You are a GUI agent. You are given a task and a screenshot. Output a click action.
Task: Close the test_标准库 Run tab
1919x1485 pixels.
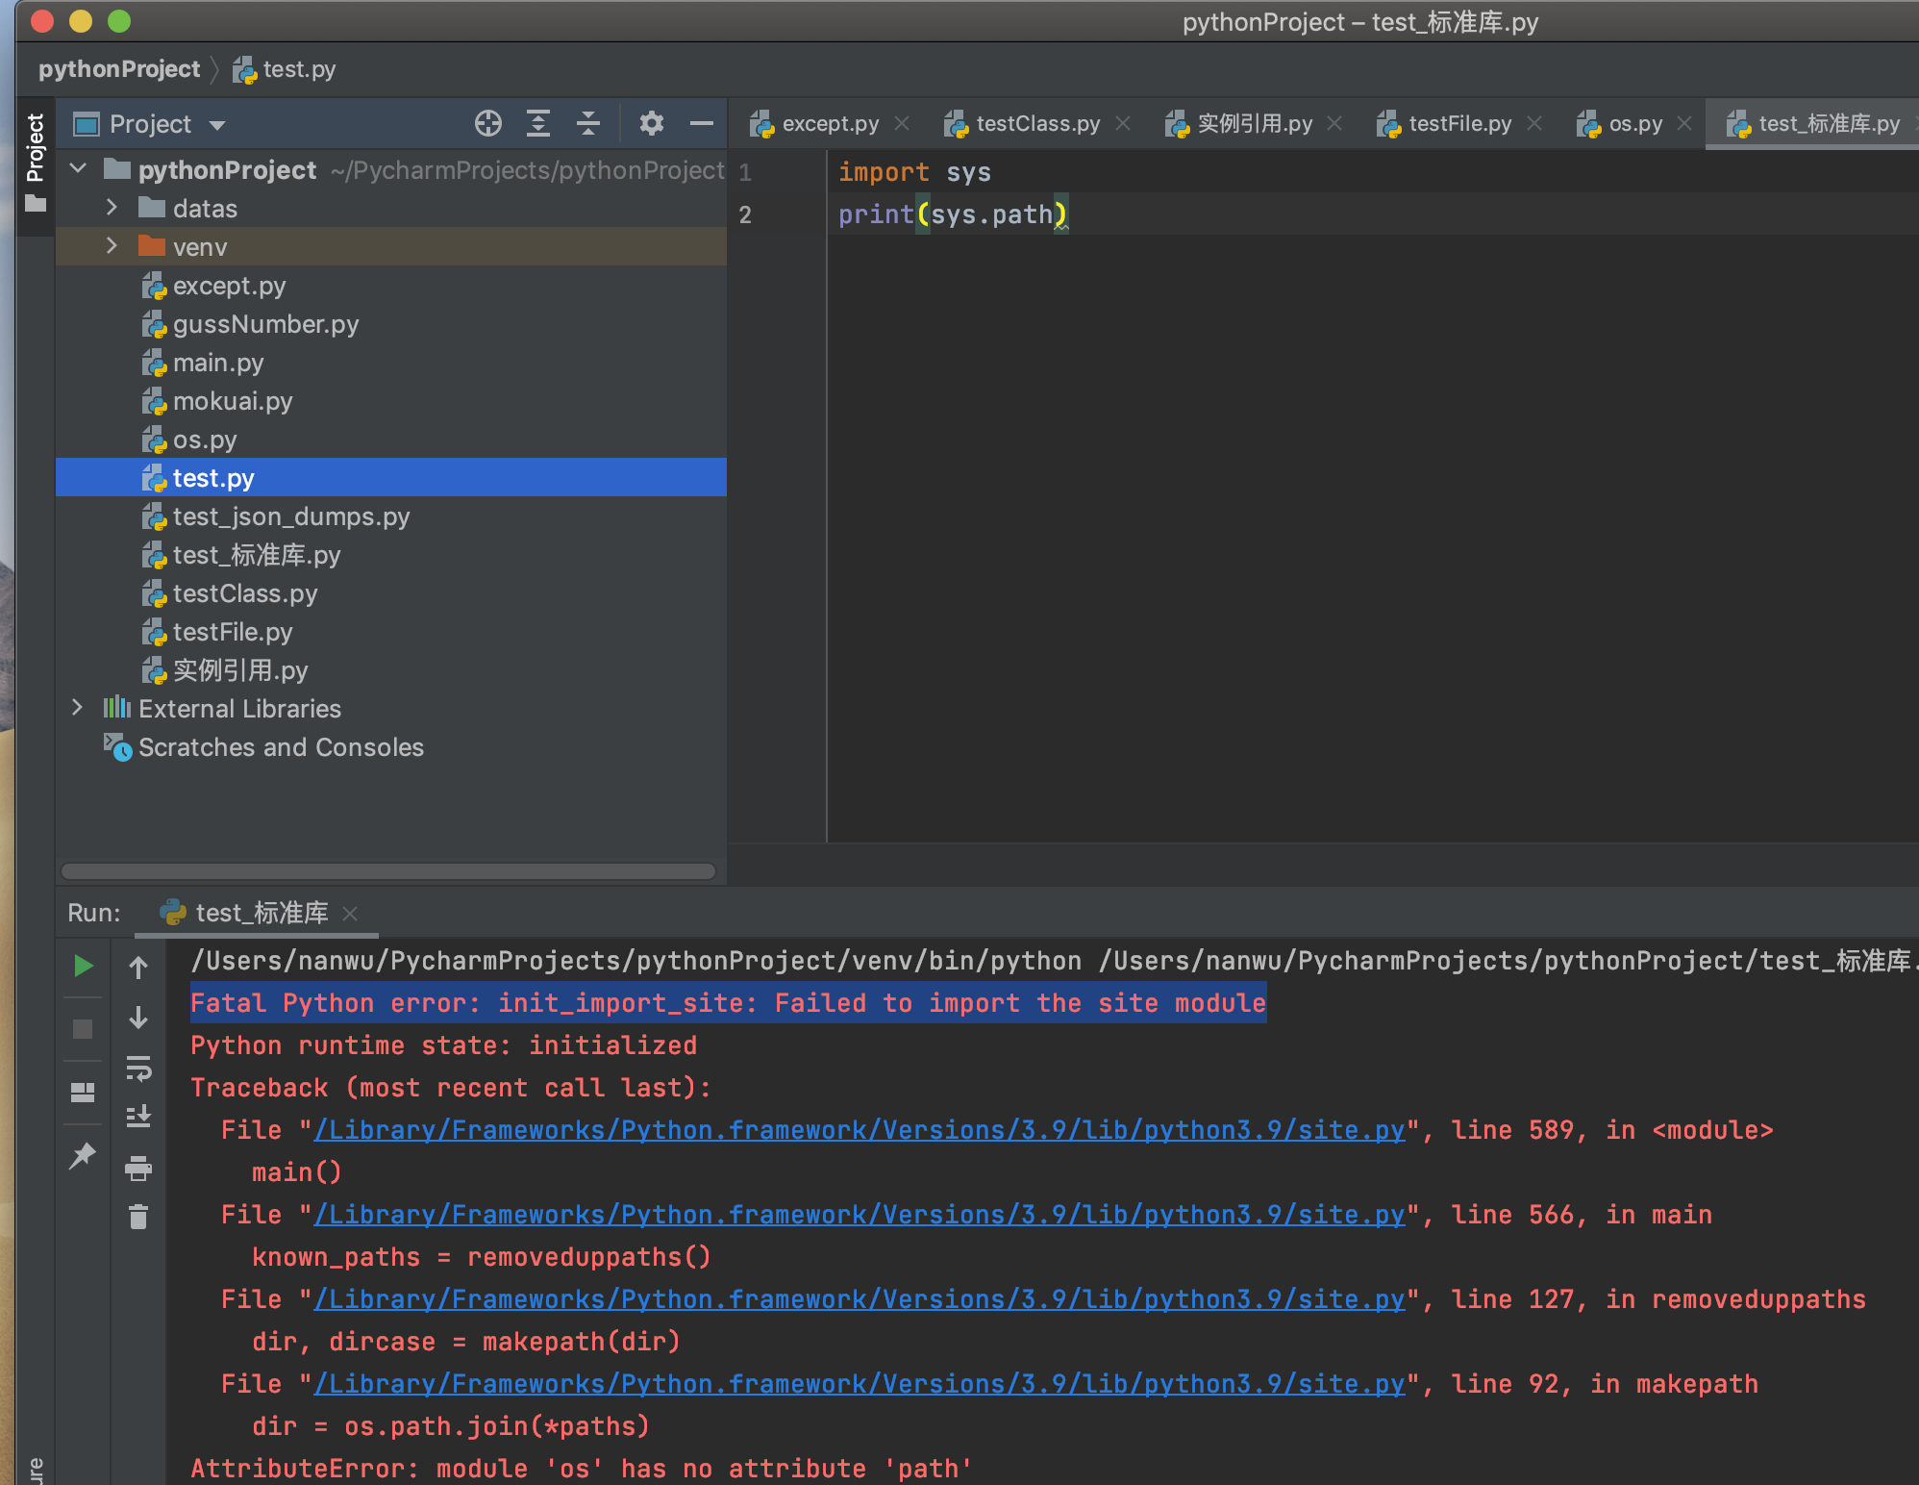(x=351, y=913)
